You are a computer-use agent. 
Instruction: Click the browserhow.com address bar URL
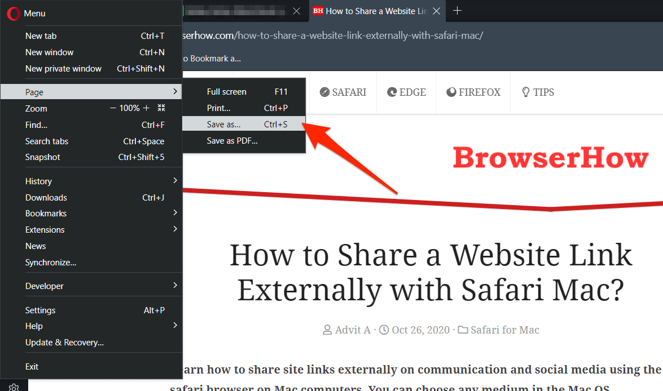(x=339, y=35)
